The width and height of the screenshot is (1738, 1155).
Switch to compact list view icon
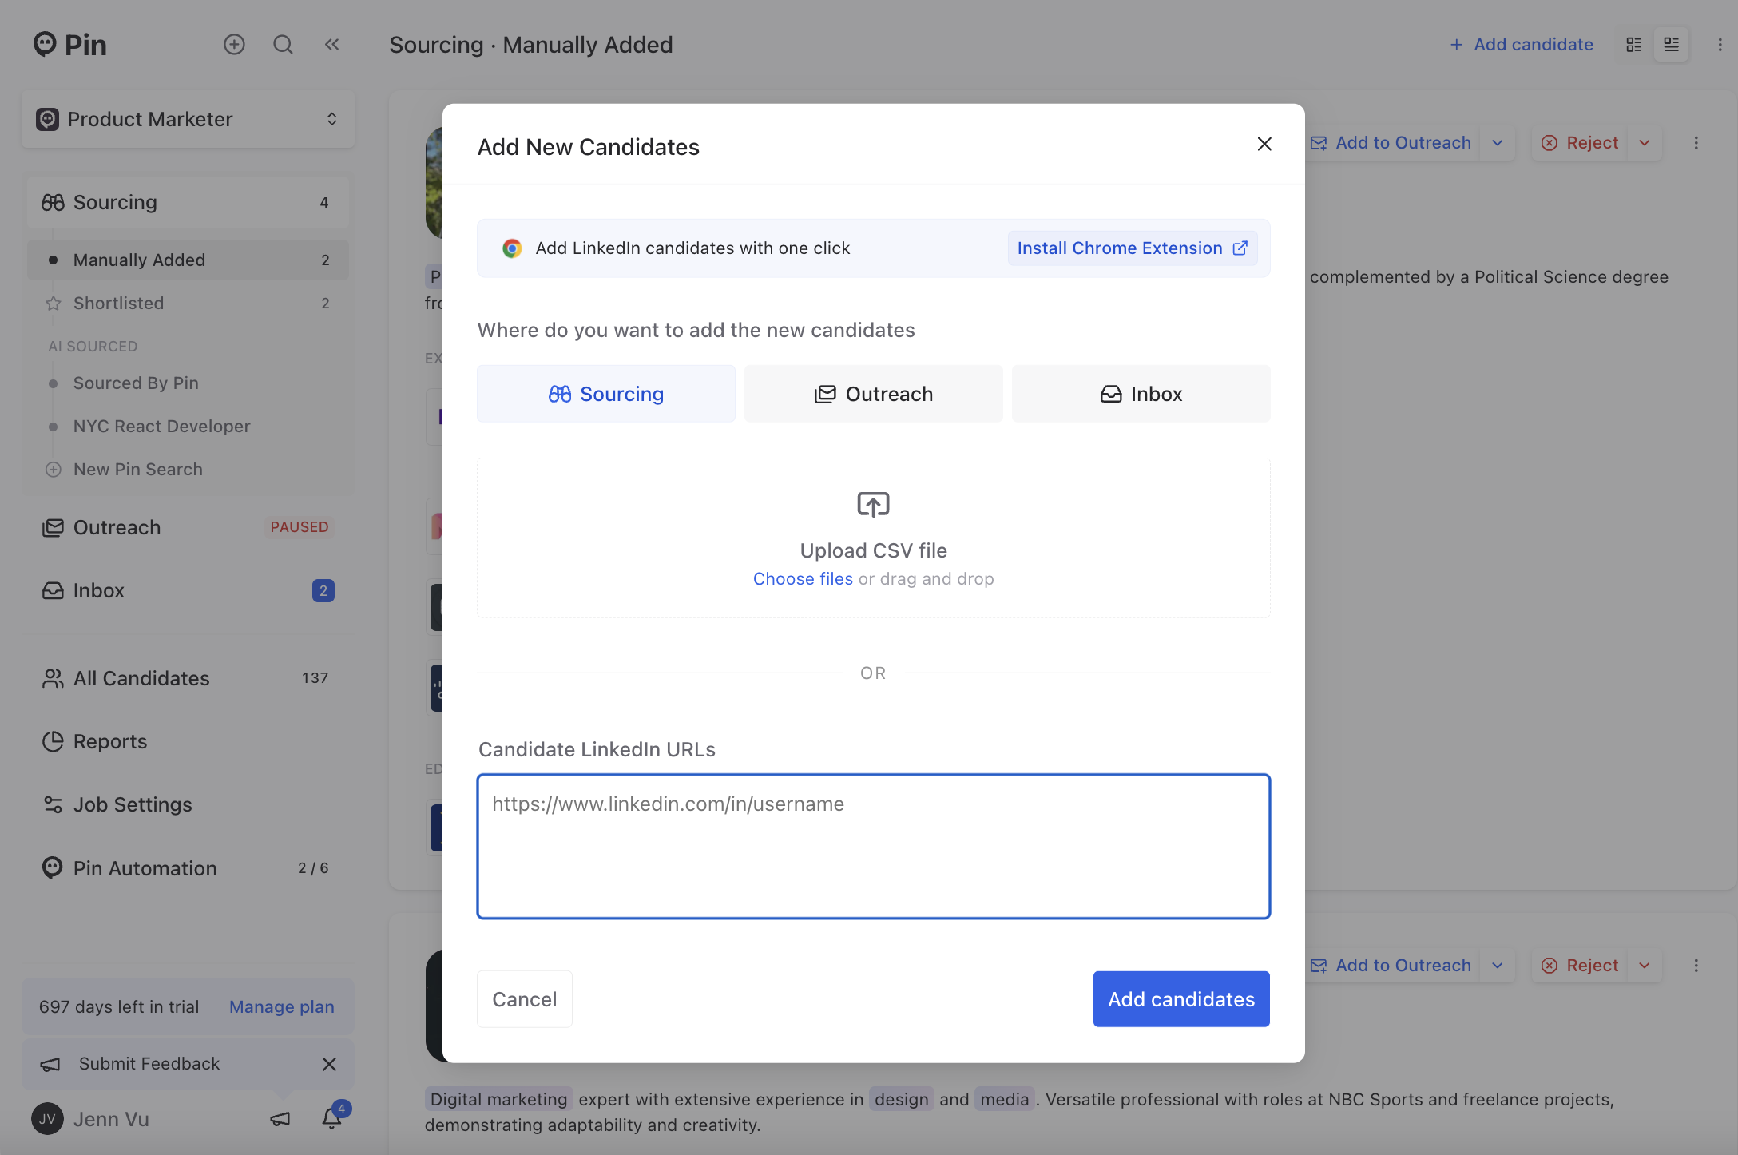(1634, 45)
